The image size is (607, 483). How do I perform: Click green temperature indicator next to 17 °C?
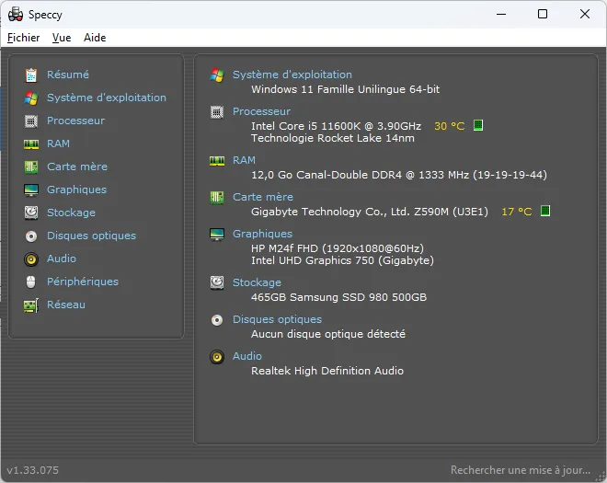coord(545,211)
